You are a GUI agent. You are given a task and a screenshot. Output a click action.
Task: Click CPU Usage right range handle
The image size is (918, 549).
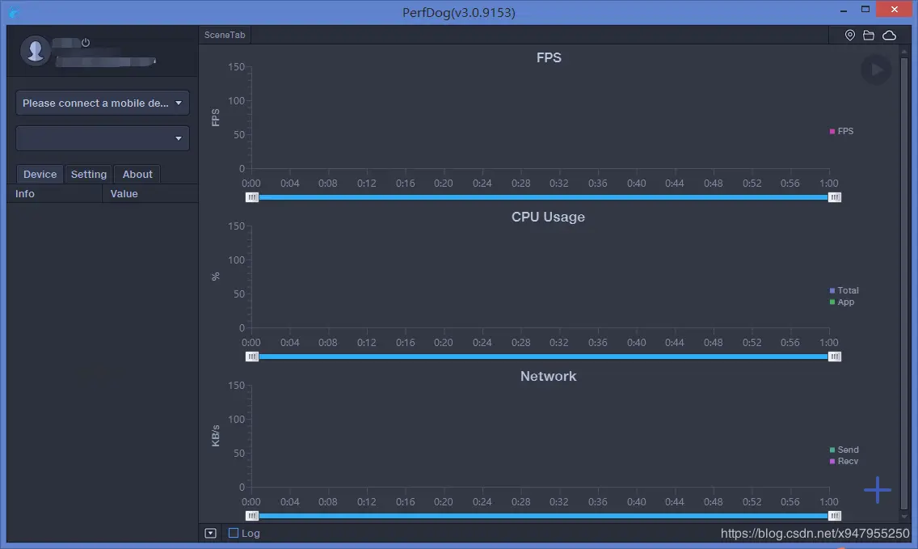coord(835,357)
